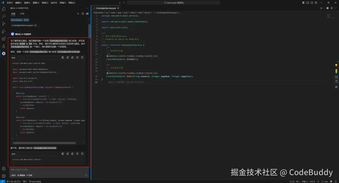Click the #引用 reference button
The image size is (339, 183).
pos(30,175)
